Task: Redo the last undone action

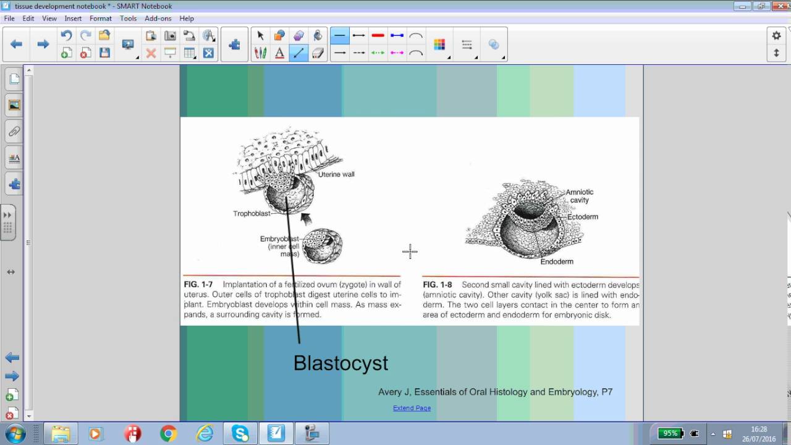Action: click(85, 36)
